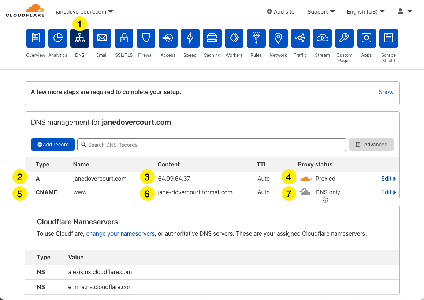Open the Stream cloud play icon
The width and height of the screenshot is (424, 300).
pos(322,38)
